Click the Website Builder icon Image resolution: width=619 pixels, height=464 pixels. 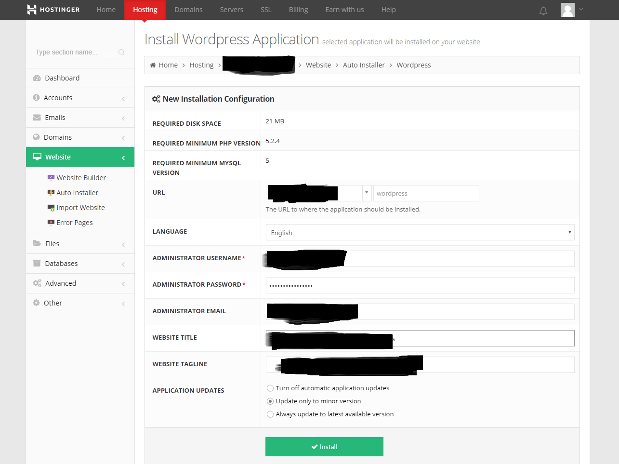[x=51, y=177]
